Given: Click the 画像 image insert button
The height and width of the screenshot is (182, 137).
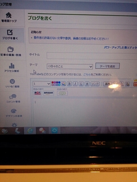Looking at the screenshot, I should coord(108,84).
